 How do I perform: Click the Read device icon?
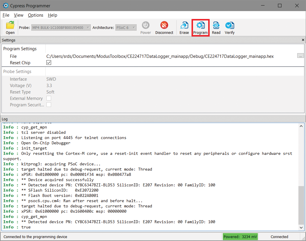pos(216,26)
